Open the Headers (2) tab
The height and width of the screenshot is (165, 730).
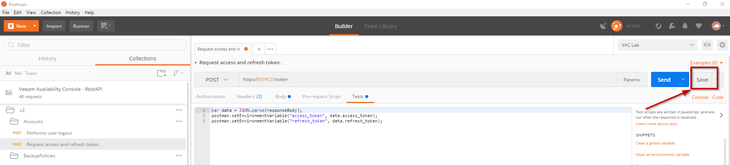pos(249,97)
